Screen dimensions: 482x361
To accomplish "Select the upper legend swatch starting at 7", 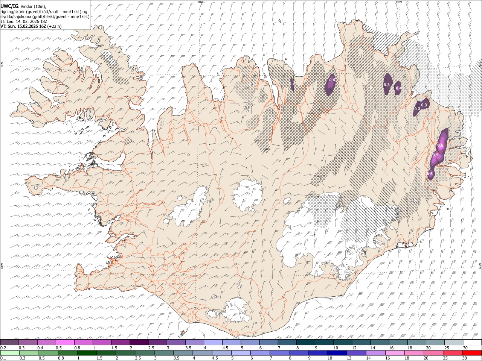I will (287, 342).
